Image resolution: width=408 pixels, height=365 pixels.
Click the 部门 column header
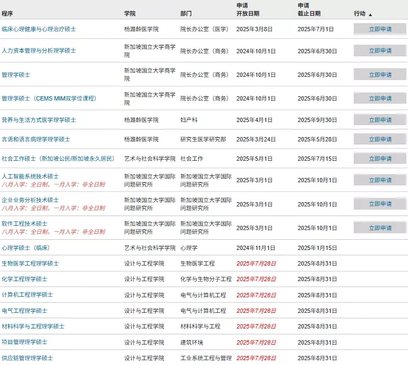[186, 13]
